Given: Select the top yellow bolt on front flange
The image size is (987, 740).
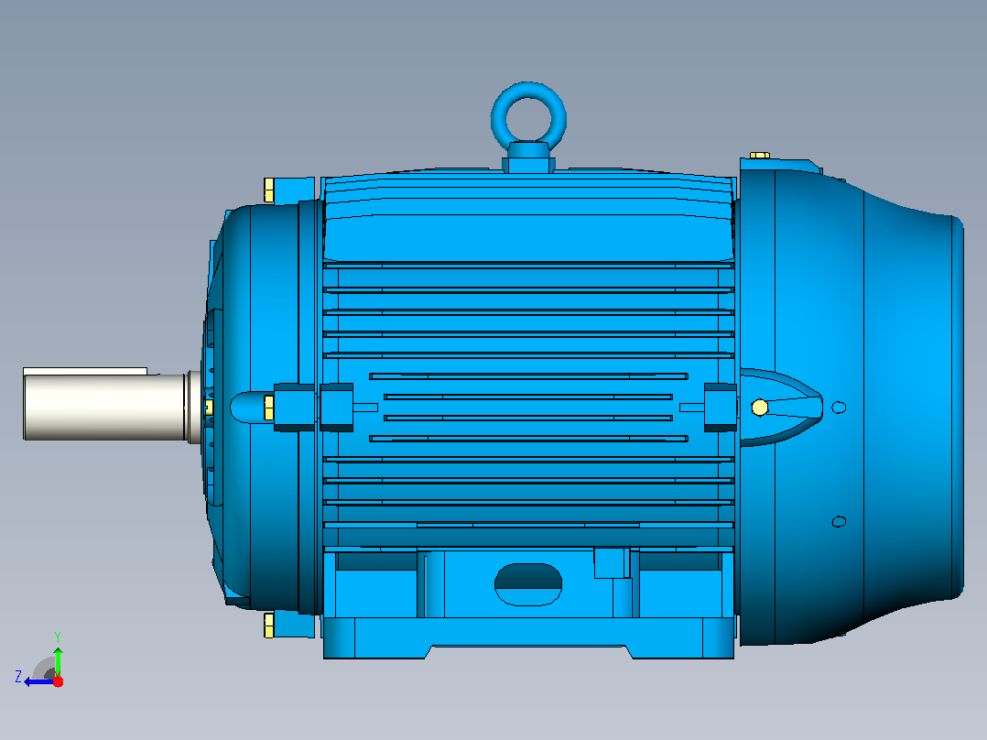Looking at the screenshot, I should pyautogui.click(x=269, y=190).
